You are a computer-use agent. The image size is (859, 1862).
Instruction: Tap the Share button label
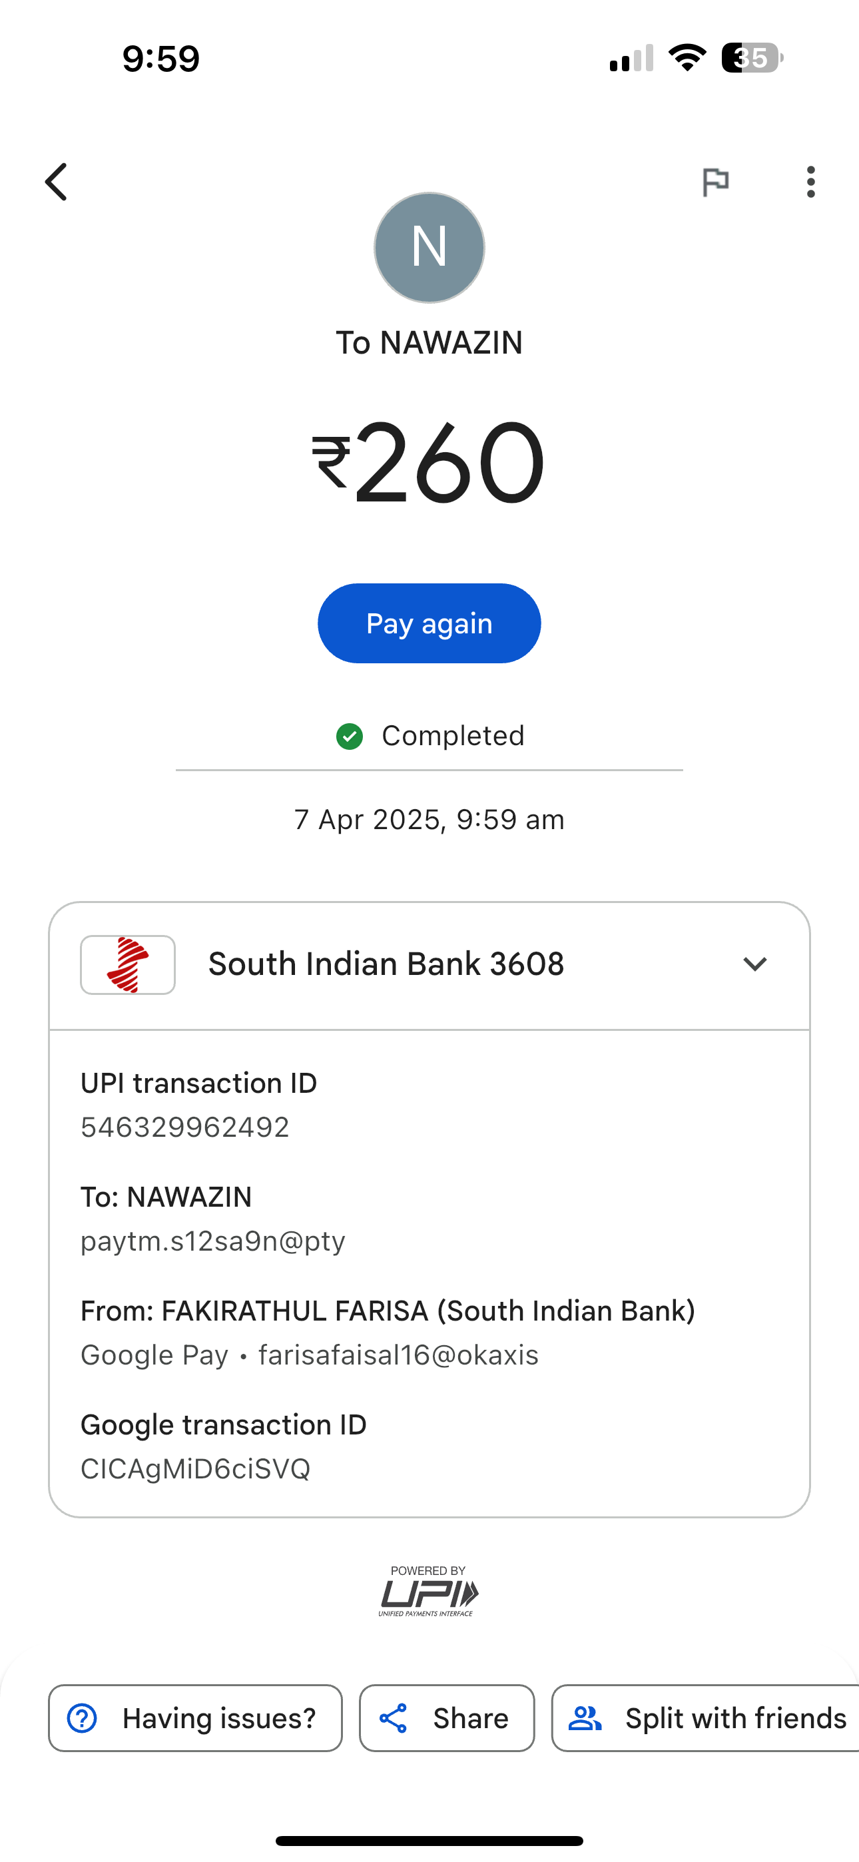pos(471,1718)
